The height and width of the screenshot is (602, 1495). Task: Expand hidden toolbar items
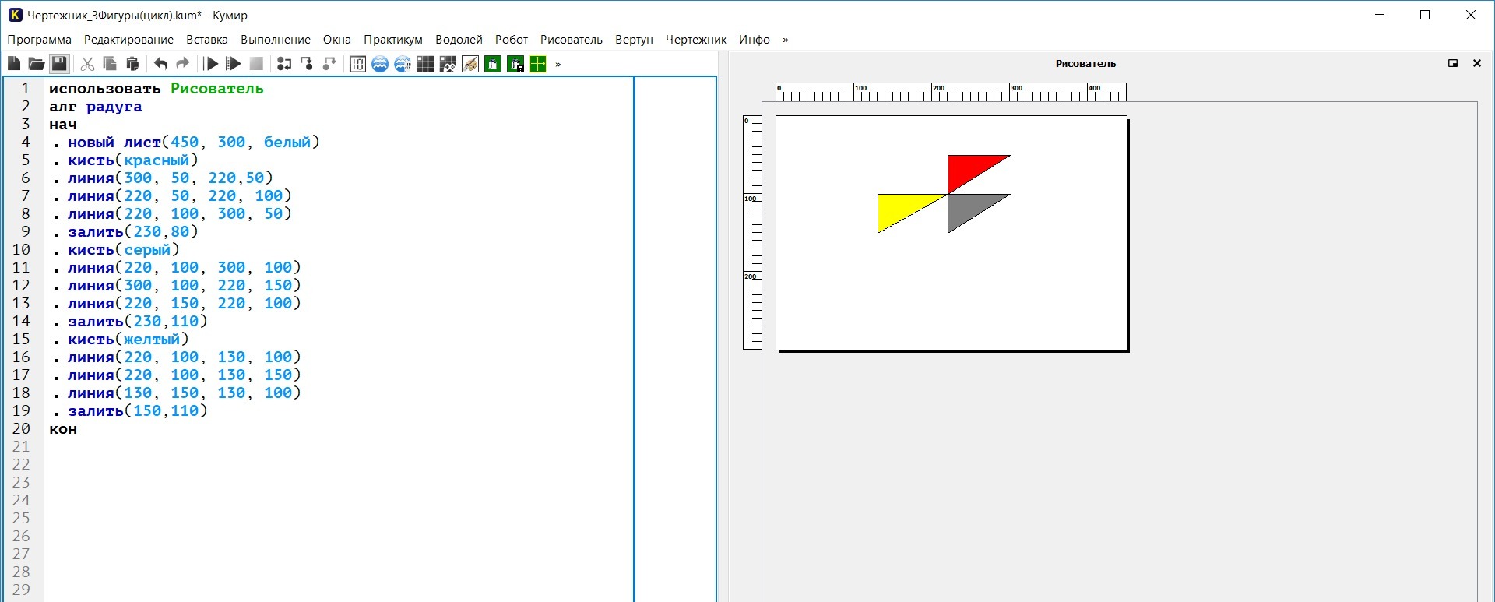pos(558,64)
